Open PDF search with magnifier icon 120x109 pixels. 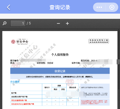point(4,23)
